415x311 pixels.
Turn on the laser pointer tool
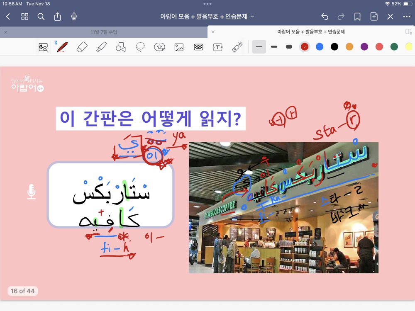click(x=237, y=47)
